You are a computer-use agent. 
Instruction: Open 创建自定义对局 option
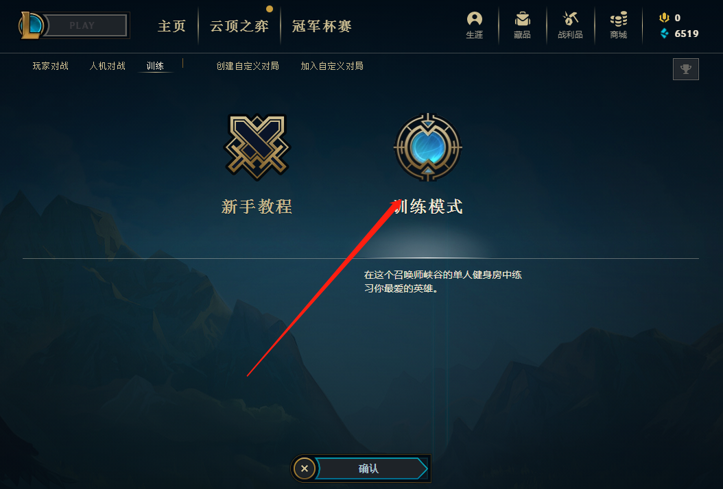(x=248, y=66)
